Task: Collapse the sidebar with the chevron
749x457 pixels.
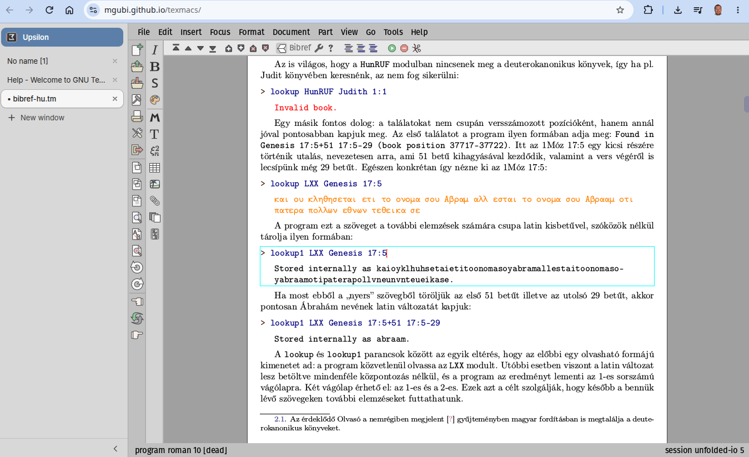Action: pos(115,449)
